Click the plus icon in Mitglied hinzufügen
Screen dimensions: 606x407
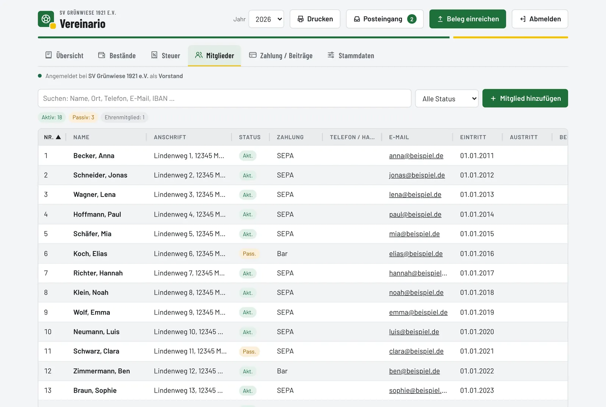coord(493,98)
